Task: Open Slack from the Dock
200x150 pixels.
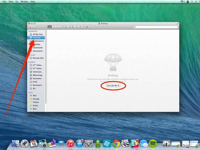Action: pos(134,143)
